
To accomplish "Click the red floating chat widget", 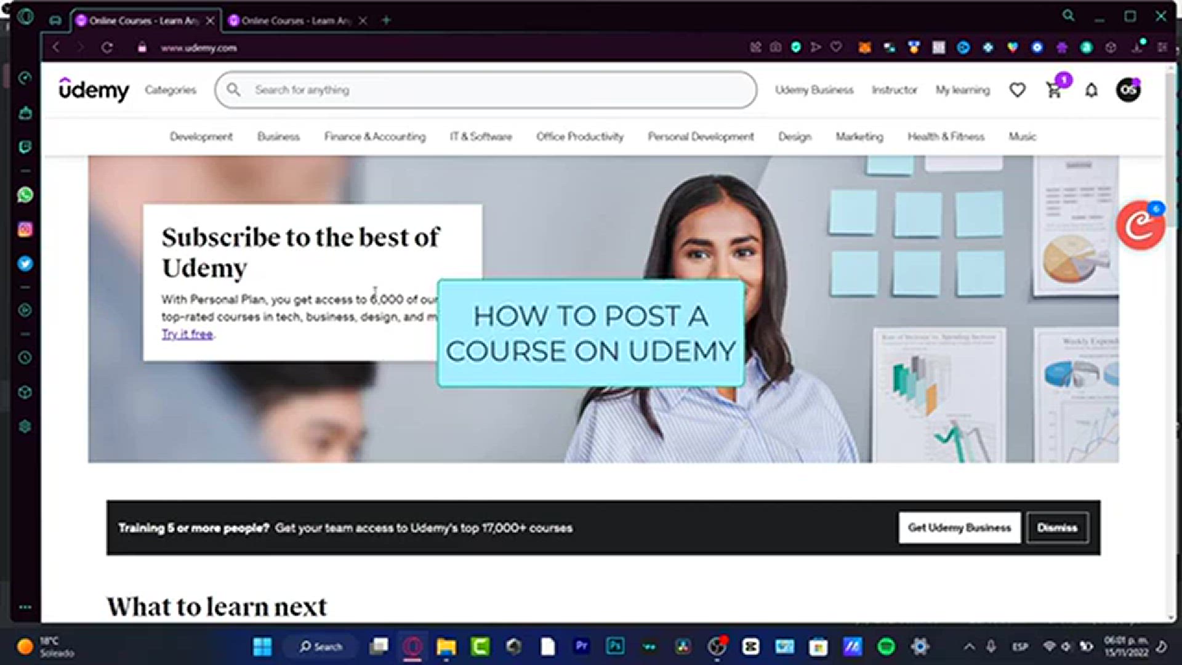I will 1141,225.
